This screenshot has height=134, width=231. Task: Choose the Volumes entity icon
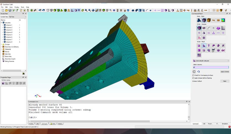199,28
